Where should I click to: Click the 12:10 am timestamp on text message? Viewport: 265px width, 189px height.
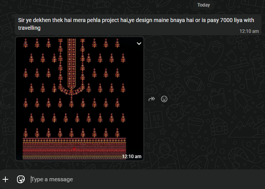point(249,31)
